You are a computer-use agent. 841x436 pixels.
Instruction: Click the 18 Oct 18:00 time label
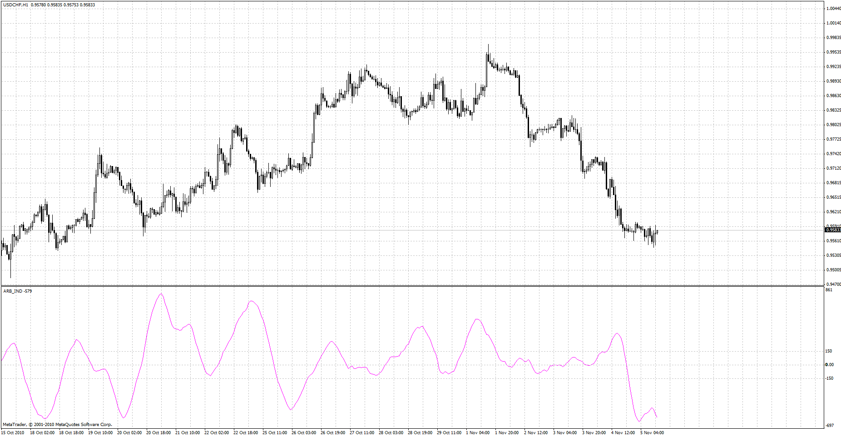pyautogui.click(x=71, y=433)
